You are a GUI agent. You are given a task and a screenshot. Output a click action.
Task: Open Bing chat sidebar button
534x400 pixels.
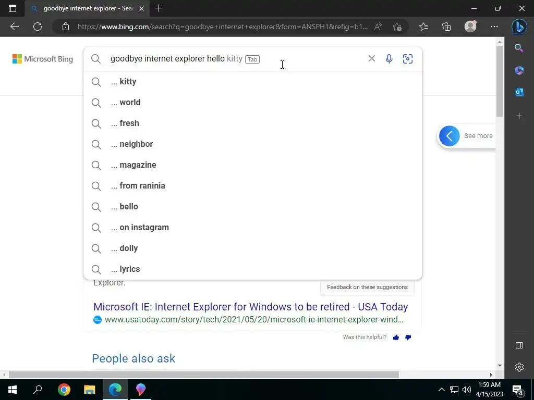[519, 27]
